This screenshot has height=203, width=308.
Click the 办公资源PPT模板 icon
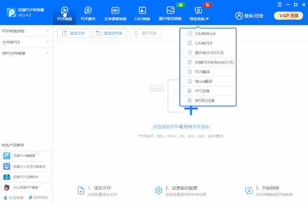click(7, 188)
